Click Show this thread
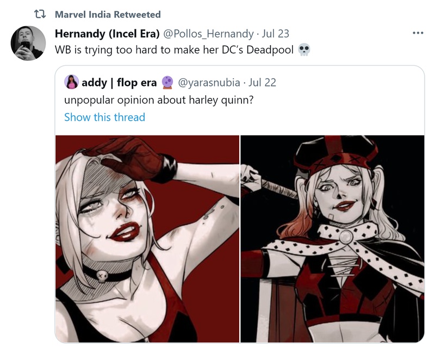 [104, 117]
